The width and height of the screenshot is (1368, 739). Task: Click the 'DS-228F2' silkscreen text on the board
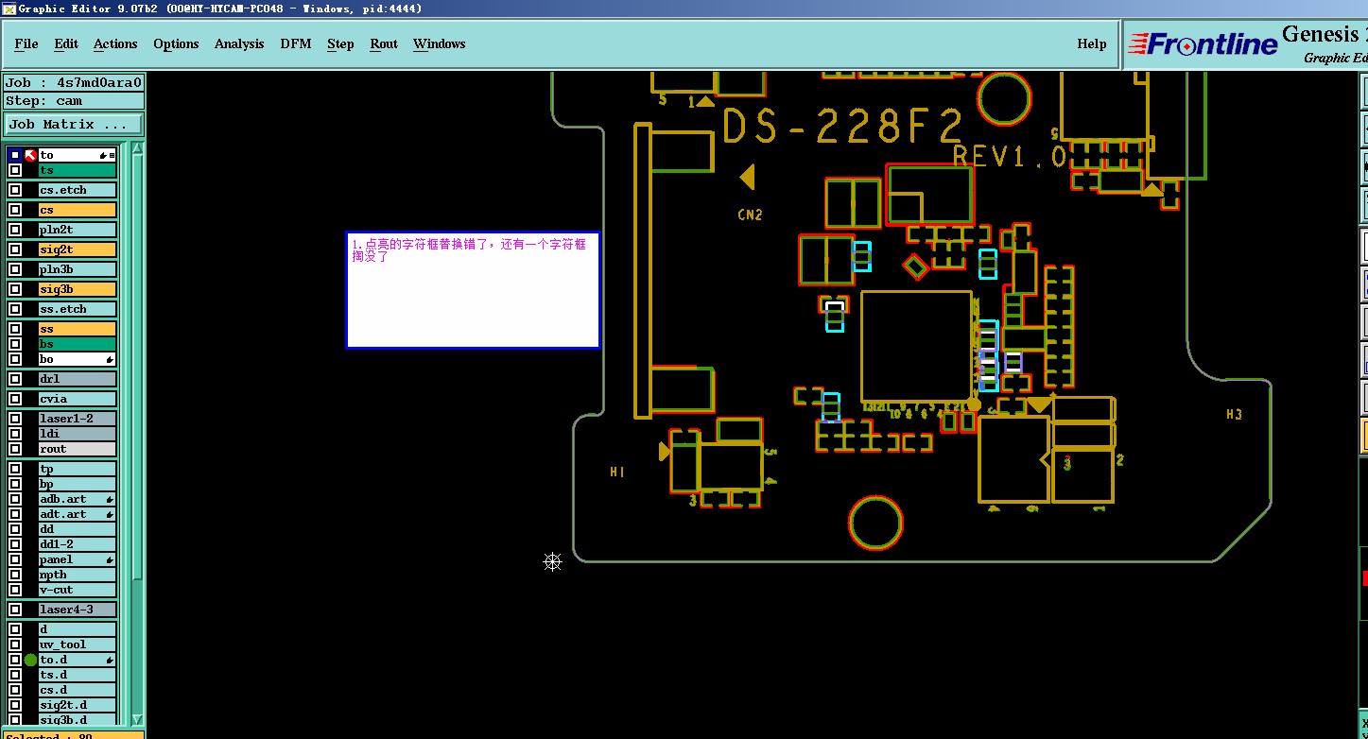tap(843, 127)
